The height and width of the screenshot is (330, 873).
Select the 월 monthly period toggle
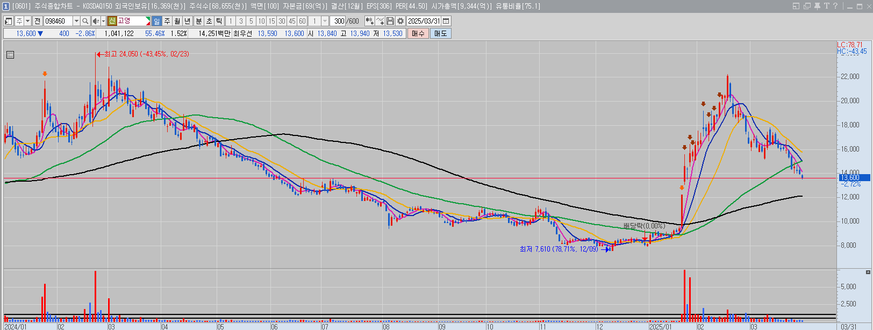coord(177,21)
